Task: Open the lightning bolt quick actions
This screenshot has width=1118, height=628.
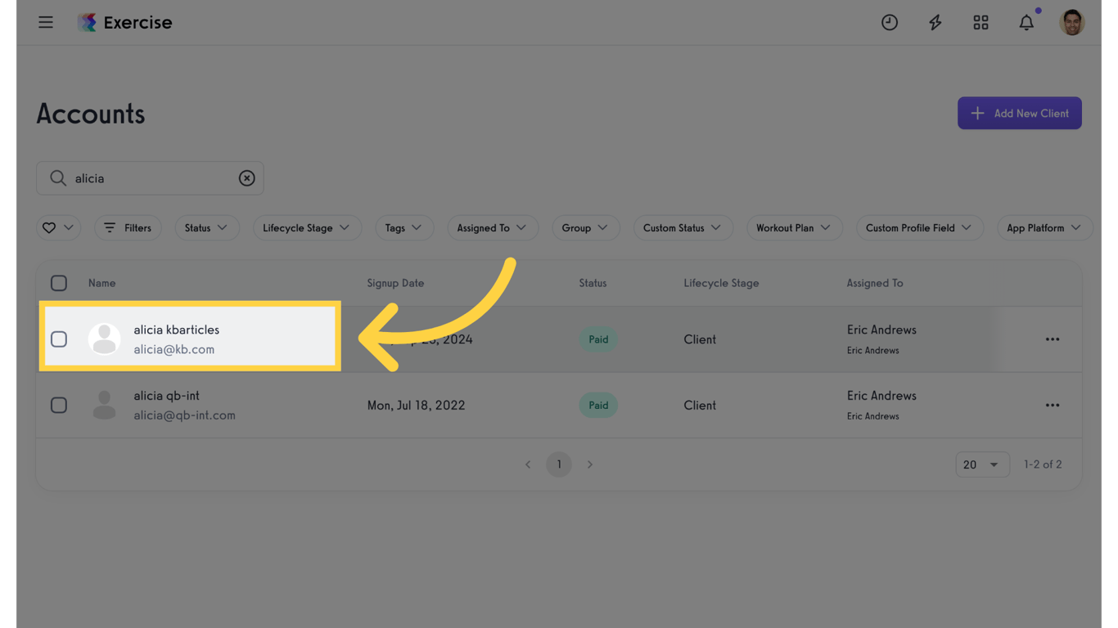Action: pyautogui.click(x=935, y=22)
